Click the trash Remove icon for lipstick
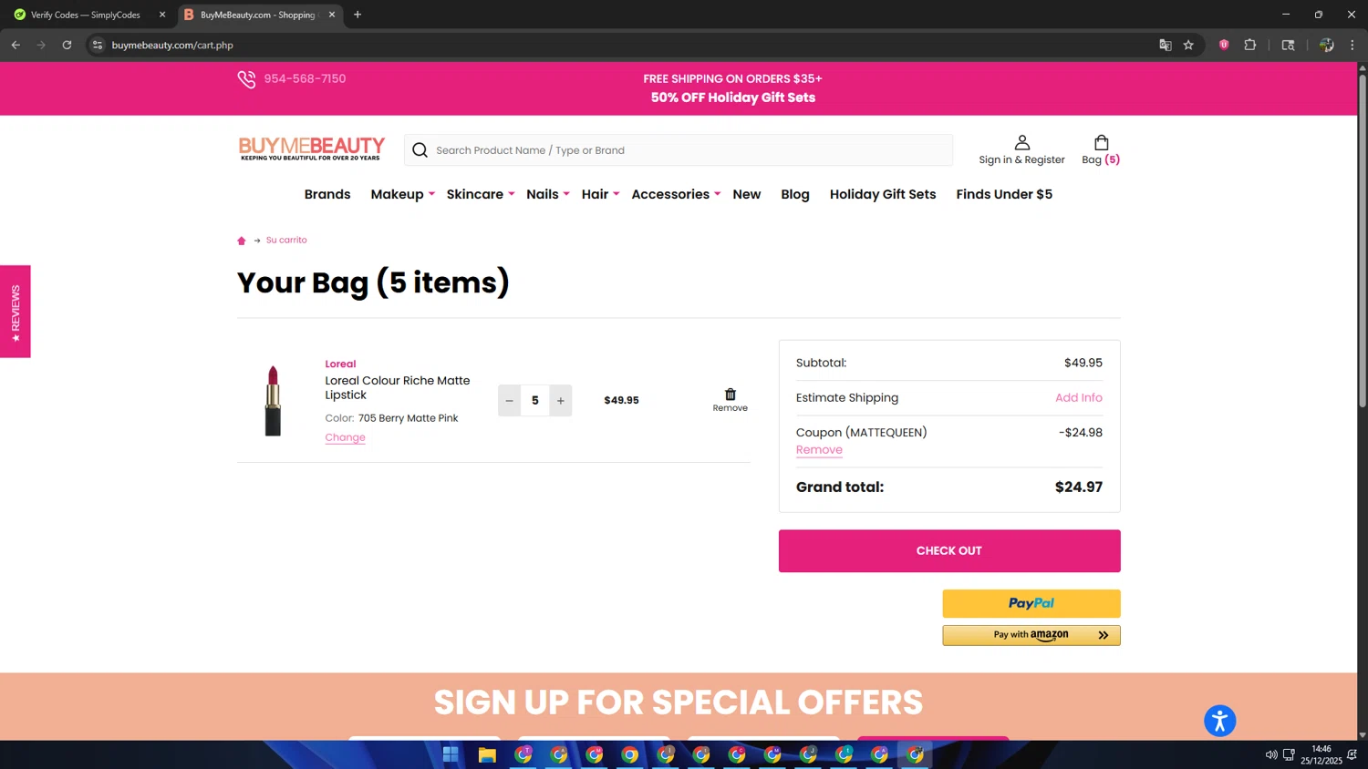The height and width of the screenshot is (769, 1368). (731, 395)
